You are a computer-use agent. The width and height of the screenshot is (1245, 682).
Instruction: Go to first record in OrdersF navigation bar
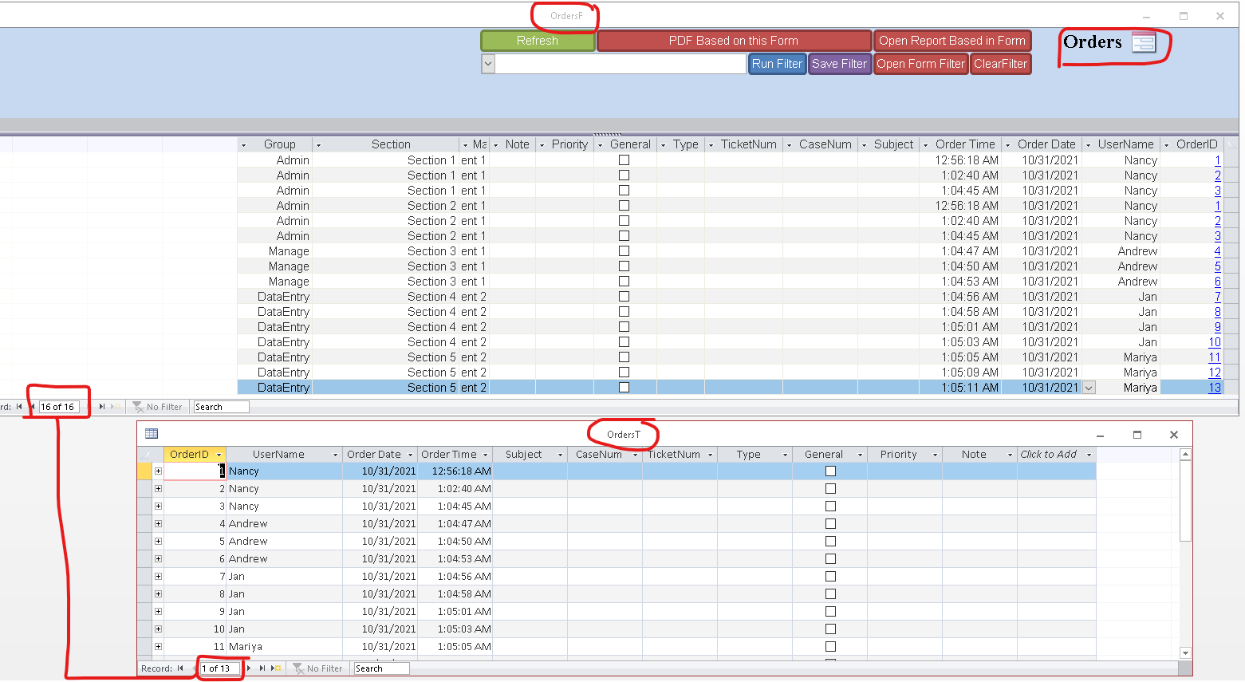point(19,407)
